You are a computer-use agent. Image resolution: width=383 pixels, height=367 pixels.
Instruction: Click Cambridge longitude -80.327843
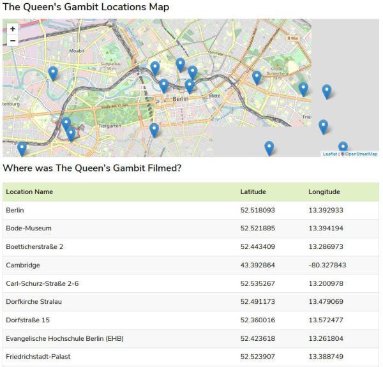pos(327,265)
